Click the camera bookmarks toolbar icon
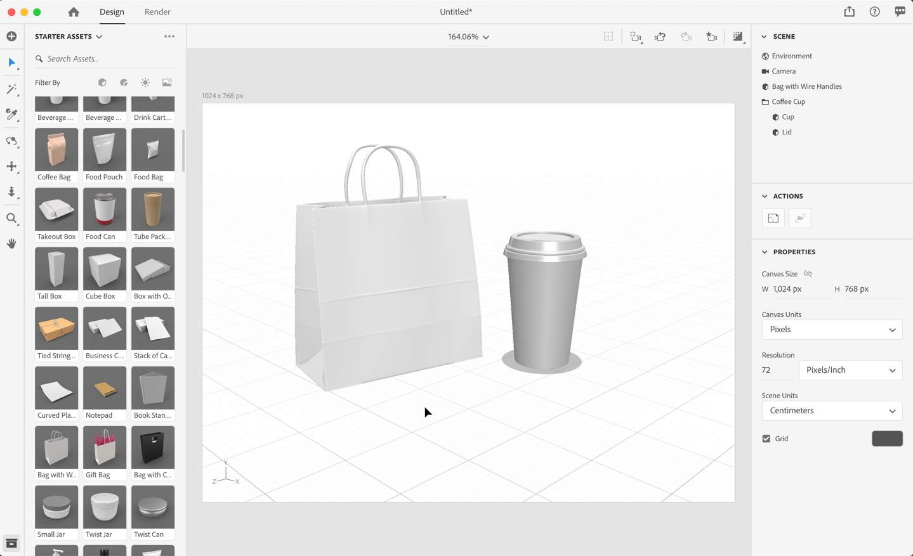This screenshot has width=913, height=556. tap(635, 37)
